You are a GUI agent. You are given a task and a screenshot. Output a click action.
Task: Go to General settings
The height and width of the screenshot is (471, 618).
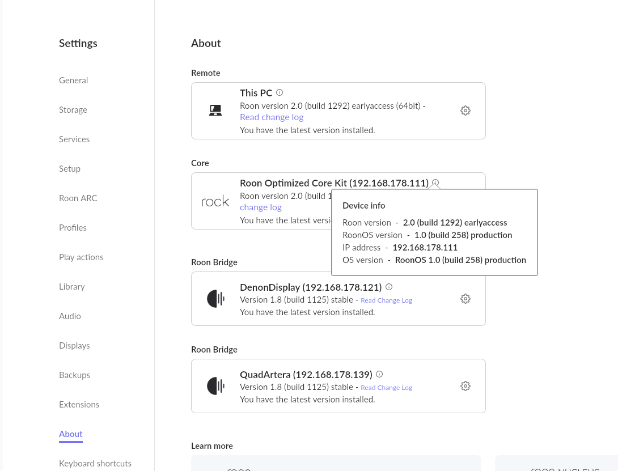click(73, 80)
